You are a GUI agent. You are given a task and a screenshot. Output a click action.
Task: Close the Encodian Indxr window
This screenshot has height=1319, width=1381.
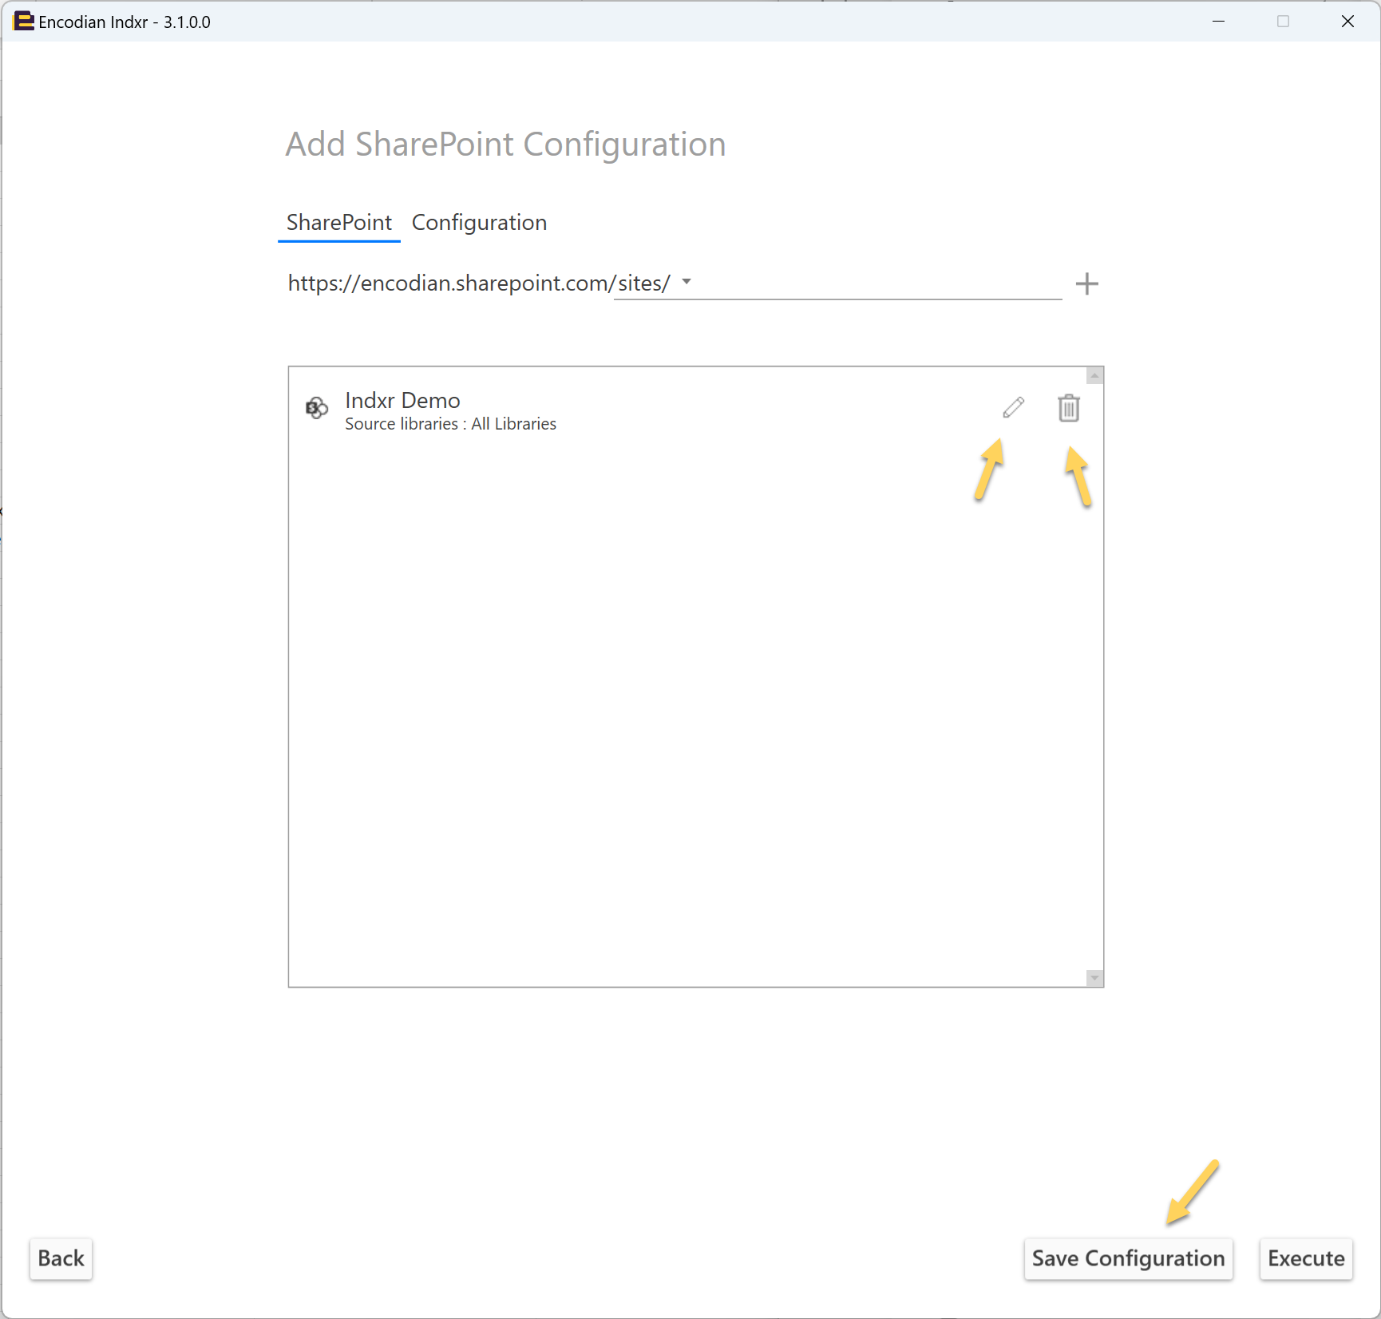[1347, 22]
